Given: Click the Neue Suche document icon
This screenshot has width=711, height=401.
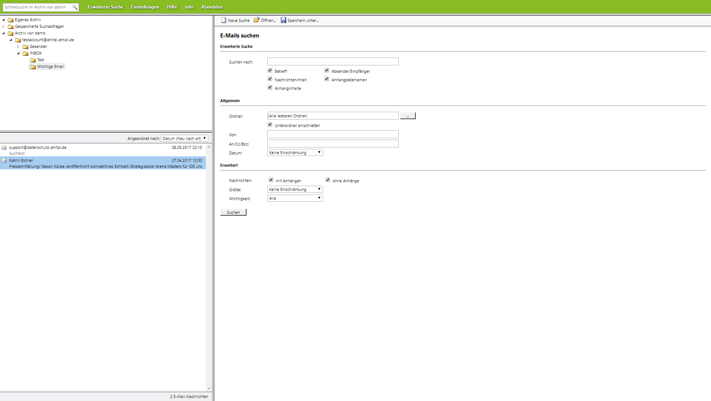Looking at the screenshot, I should 224,20.
